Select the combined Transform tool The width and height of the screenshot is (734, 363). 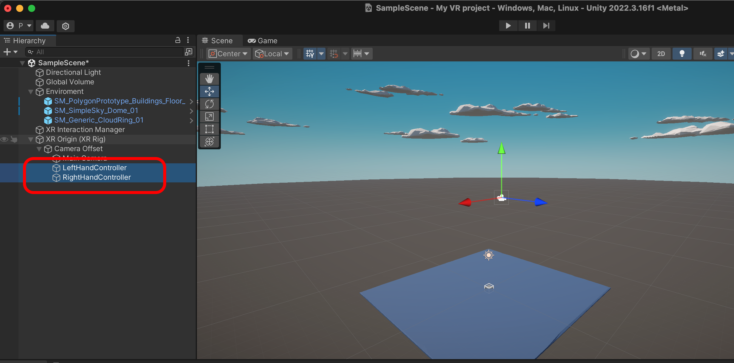pyautogui.click(x=209, y=142)
